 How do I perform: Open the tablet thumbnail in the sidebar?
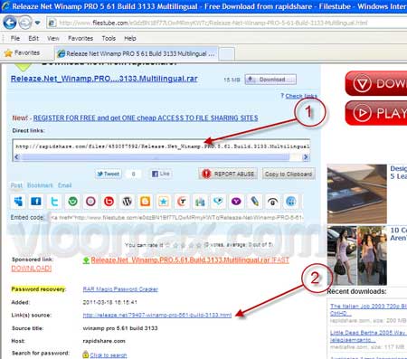(x=357, y=194)
